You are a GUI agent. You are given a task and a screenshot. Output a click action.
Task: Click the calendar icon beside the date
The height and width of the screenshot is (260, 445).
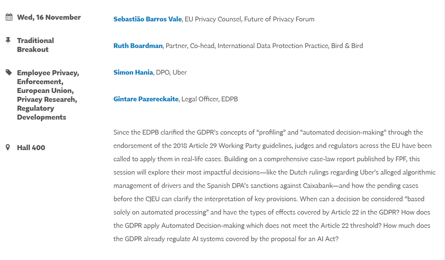point(9,17)
